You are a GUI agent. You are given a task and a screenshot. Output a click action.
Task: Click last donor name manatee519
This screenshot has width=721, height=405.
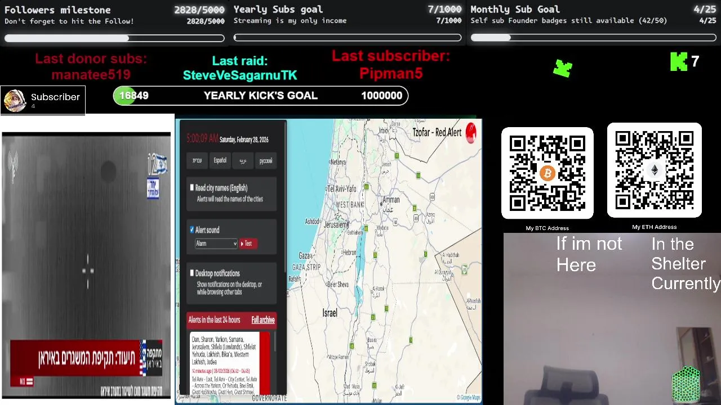click(91, 75)
